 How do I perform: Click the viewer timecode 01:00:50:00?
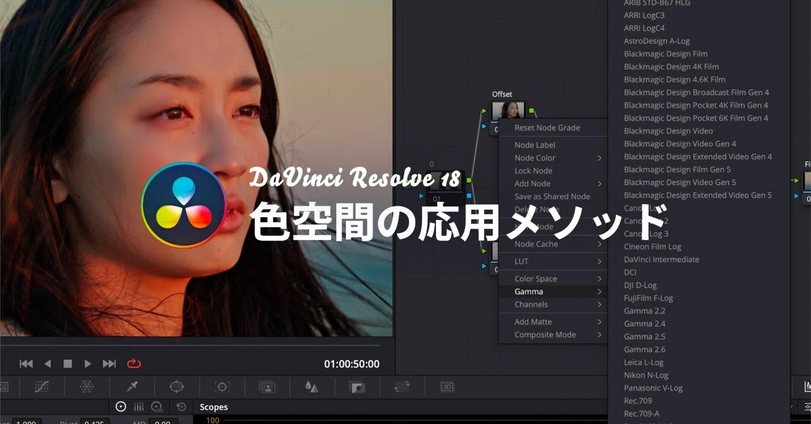pyautogui.click(x=352, y=364)
